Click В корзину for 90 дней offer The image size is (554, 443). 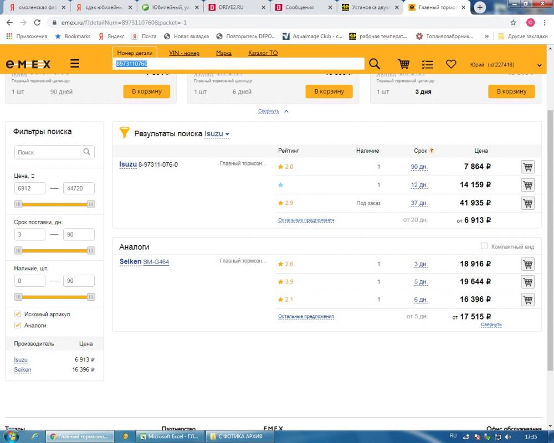coord(147,91)
